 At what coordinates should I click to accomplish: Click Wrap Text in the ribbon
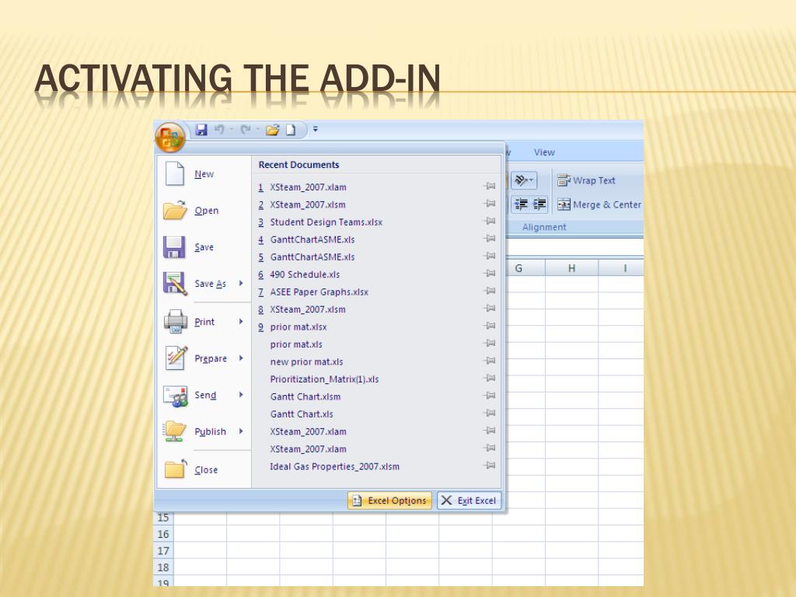tap(586, 180)
